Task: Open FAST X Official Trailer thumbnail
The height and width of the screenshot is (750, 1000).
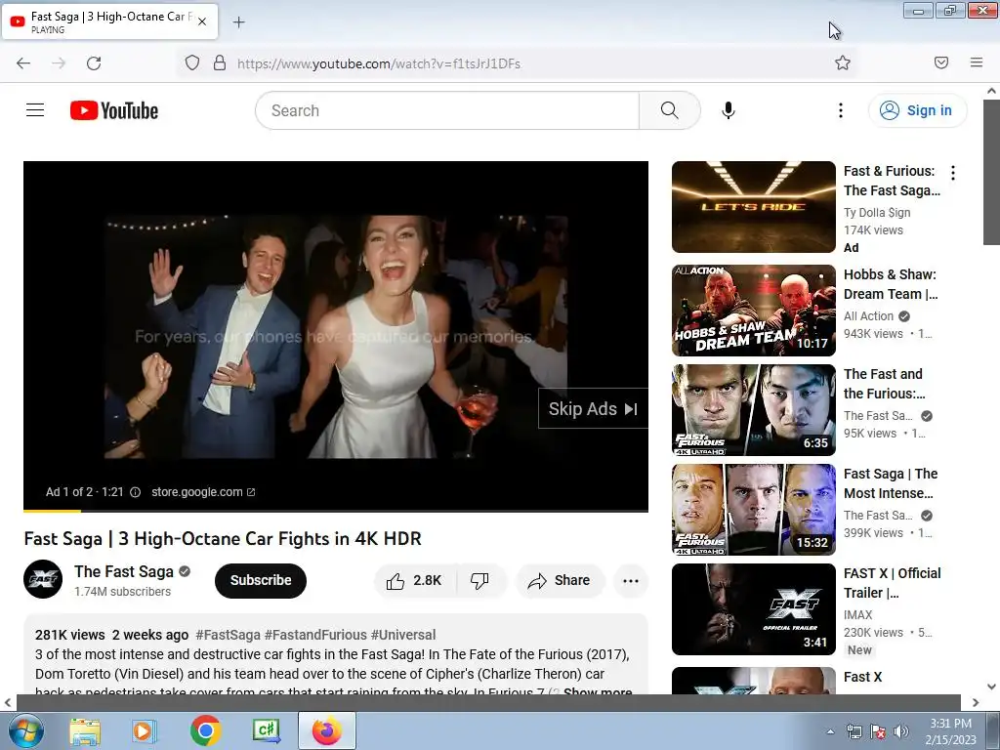Action: [x=753, y=609]
